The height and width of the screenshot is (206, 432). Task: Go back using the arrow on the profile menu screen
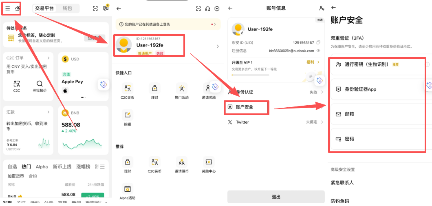(x=119, y=9)
